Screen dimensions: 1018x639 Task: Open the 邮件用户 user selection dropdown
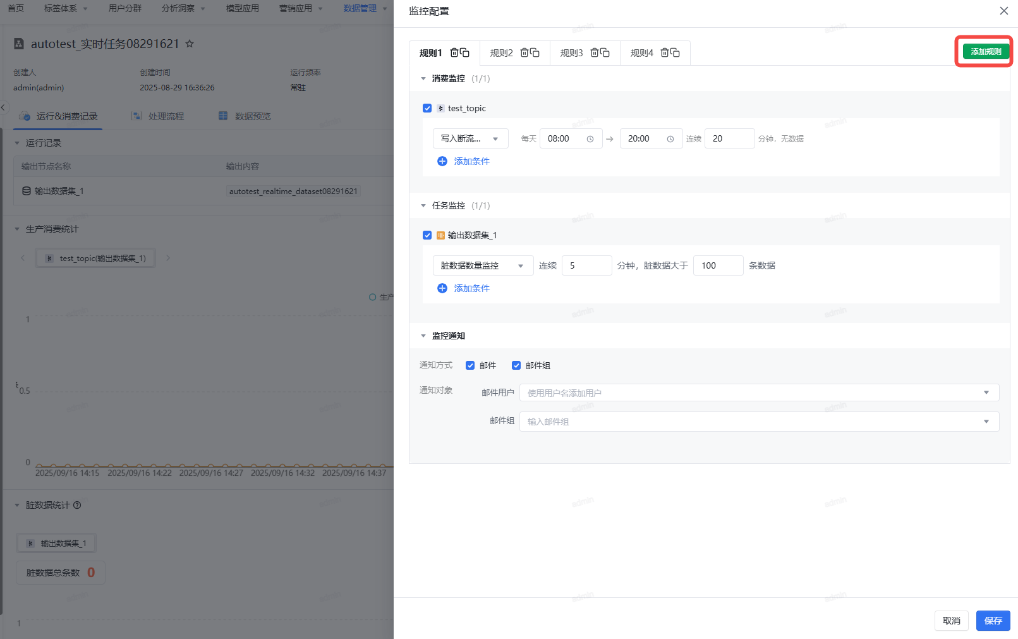pyautogui.click(x=759, y=393)
